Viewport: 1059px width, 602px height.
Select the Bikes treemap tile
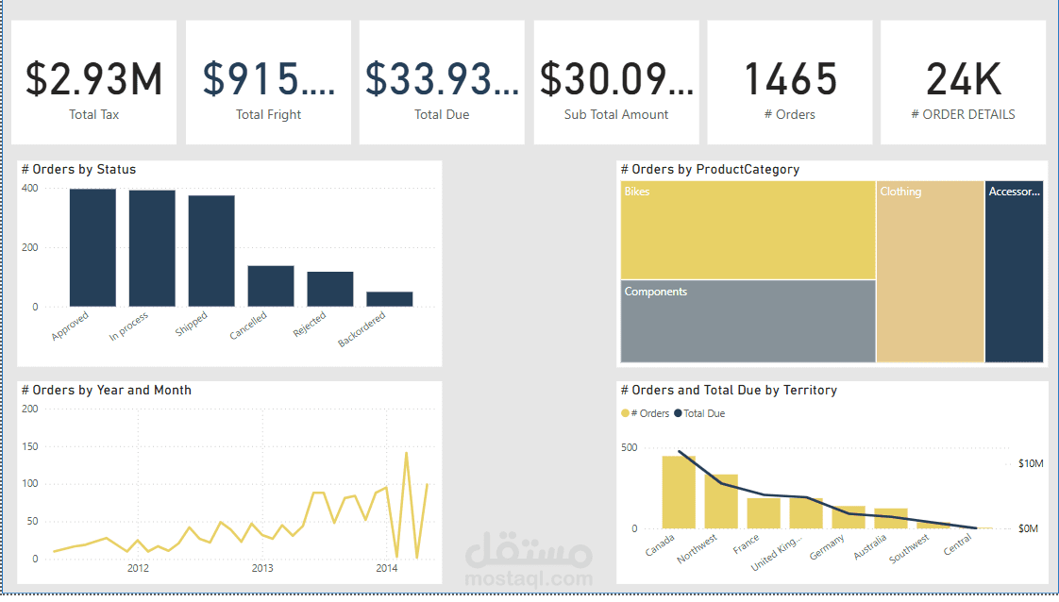[x=748, y=230]
